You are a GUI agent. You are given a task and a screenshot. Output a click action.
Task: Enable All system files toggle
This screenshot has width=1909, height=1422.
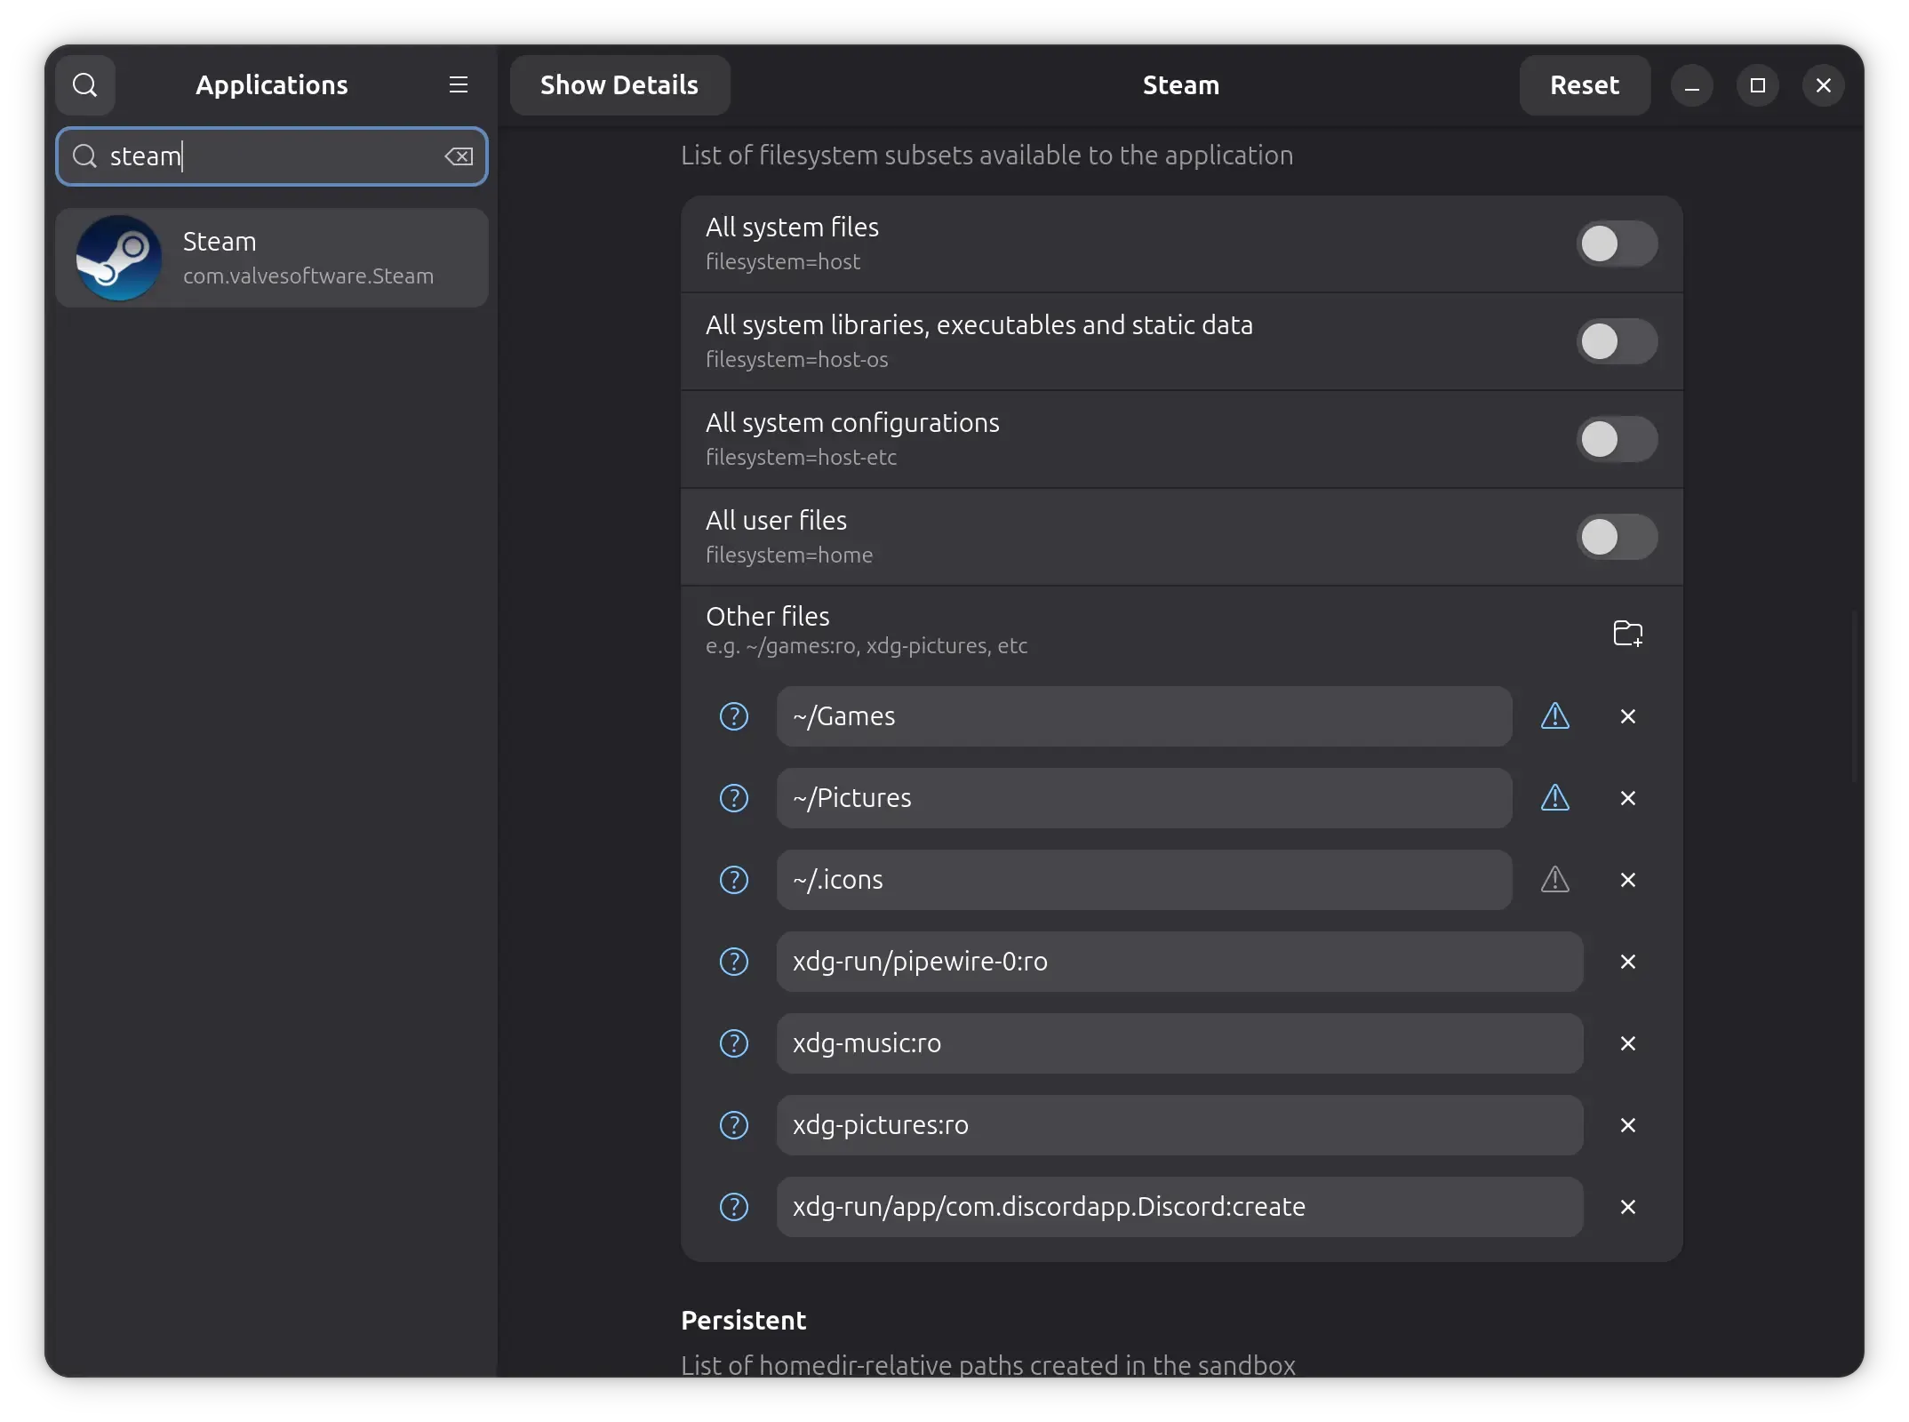(1616, 244)
